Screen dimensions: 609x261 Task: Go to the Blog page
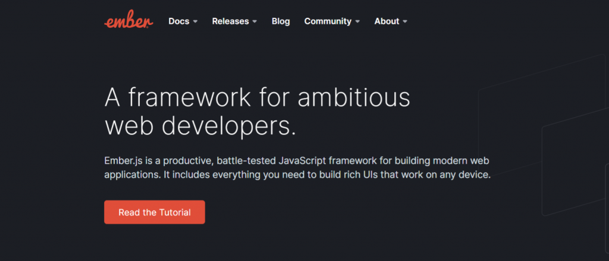pyautogui.click(x=281, y=21)
